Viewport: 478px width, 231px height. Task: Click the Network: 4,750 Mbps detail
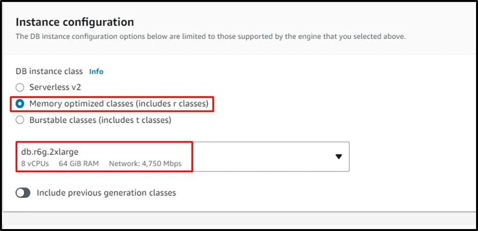point(145,163)
